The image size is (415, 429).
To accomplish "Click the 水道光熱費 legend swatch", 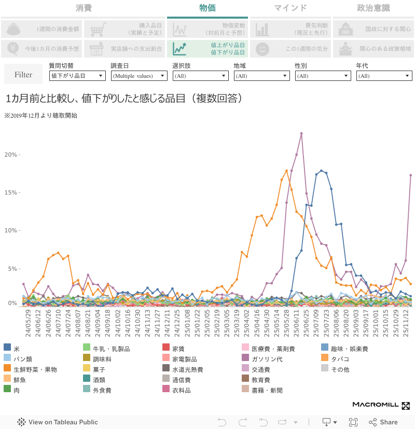I will pyautogui.click(x=166, y=368).
